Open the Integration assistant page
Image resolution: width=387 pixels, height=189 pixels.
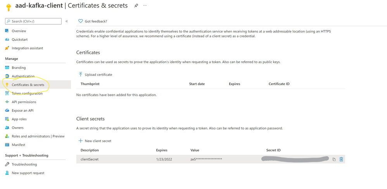point(27,48)
